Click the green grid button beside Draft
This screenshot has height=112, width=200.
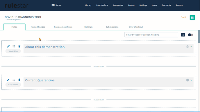point(192,18)
